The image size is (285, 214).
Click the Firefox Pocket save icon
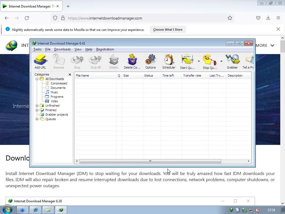[258, 18]
